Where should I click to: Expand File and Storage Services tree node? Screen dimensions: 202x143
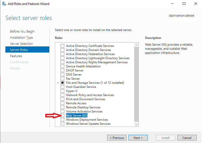[x=58, y=83]
